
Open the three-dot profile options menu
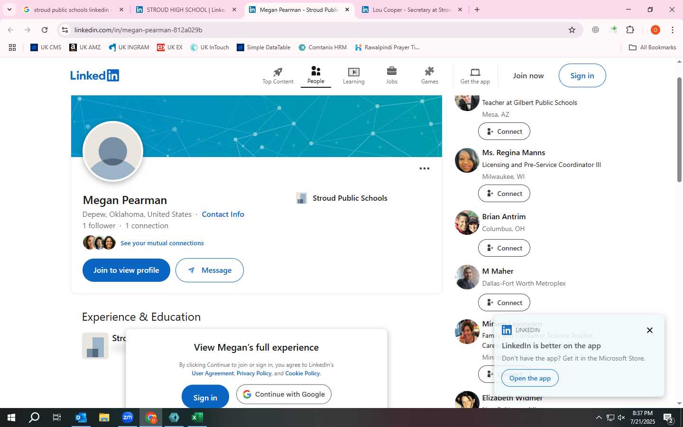(425, 168)
